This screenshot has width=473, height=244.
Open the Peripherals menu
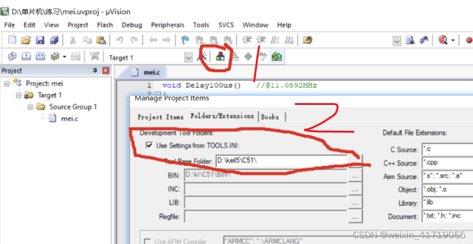[x=168, y=25]
